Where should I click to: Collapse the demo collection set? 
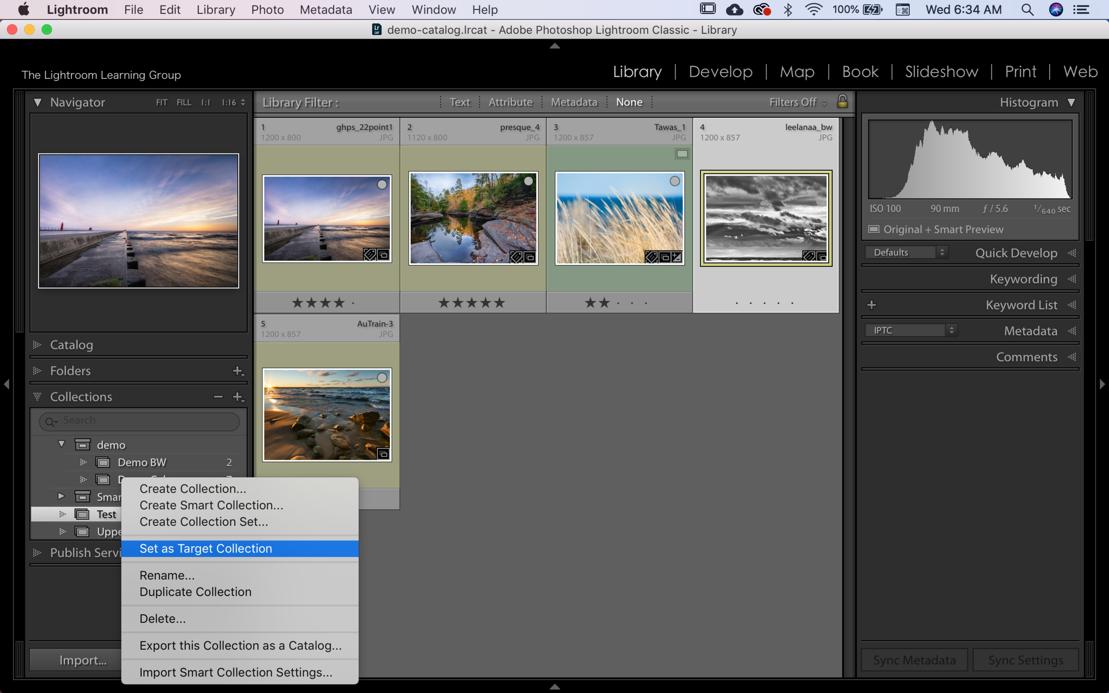pyautogui.click(x=61, y=444)
